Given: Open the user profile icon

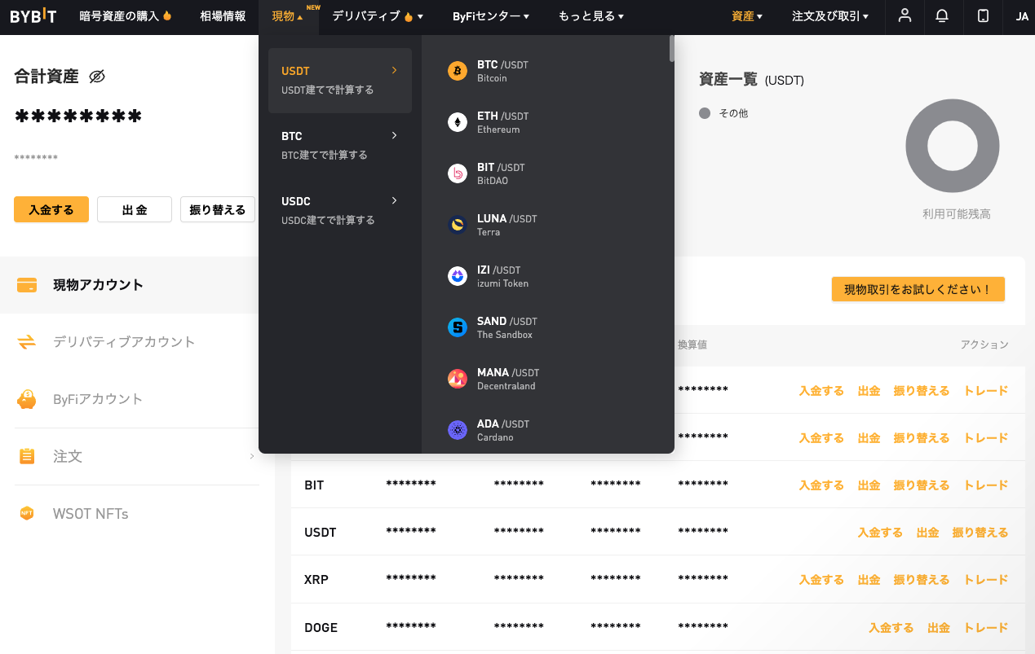Looking at the screenshot, I should (x=905, y=16).
